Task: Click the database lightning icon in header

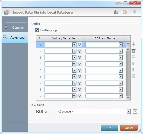Action: point(125,12)
